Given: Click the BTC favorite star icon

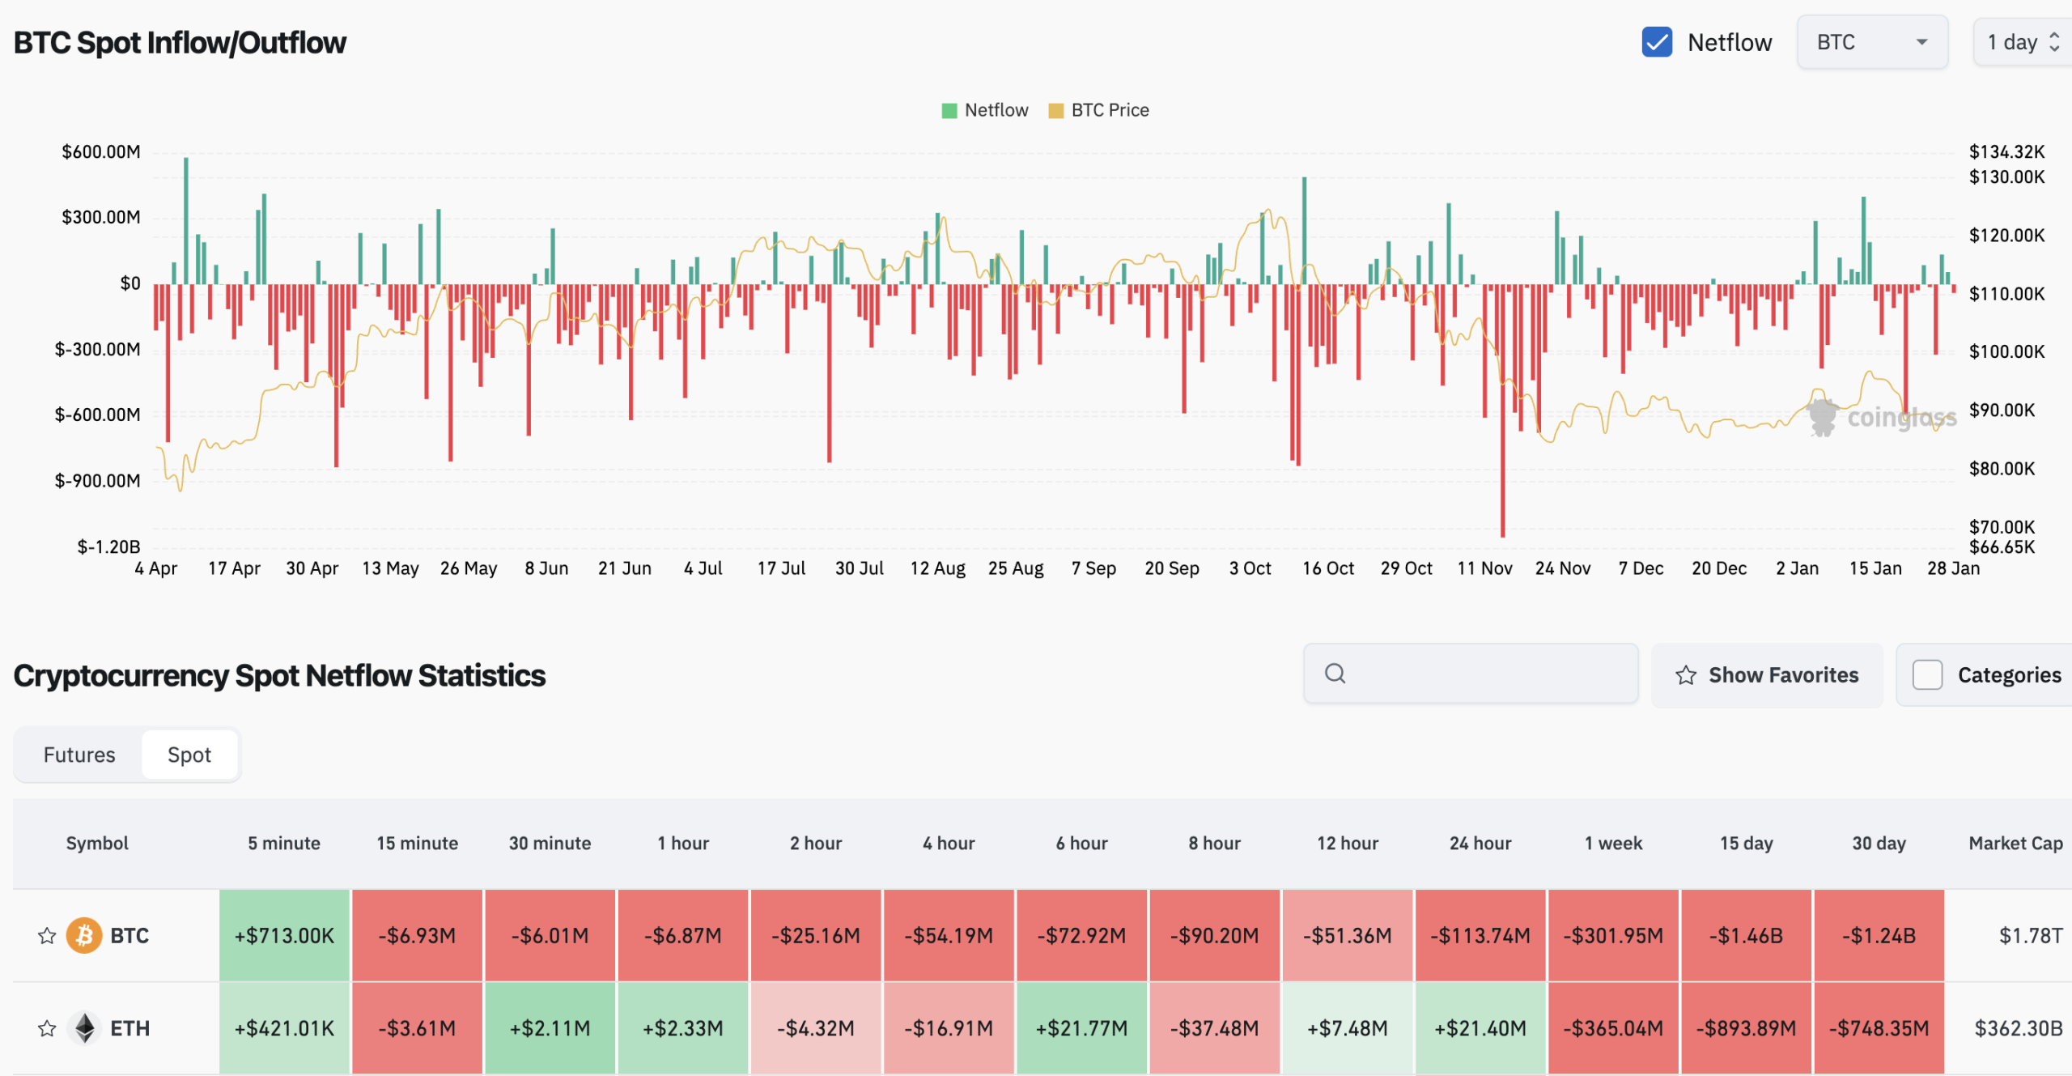Looking at the screenshot, I should click(x=47, y=936).
